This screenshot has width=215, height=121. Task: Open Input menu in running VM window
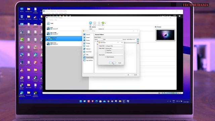point(57,13)
